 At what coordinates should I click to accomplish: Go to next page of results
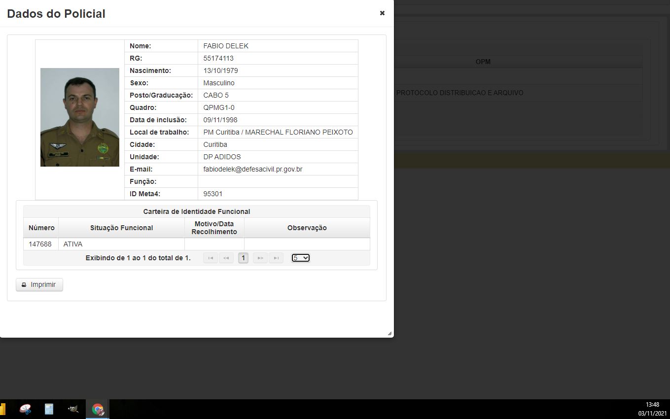pos(260,258)
